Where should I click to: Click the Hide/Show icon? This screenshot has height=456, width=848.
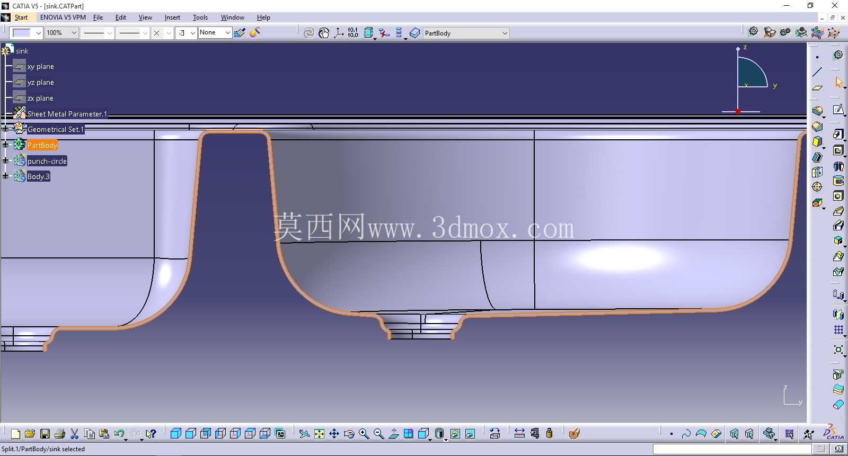click(455, 434)
